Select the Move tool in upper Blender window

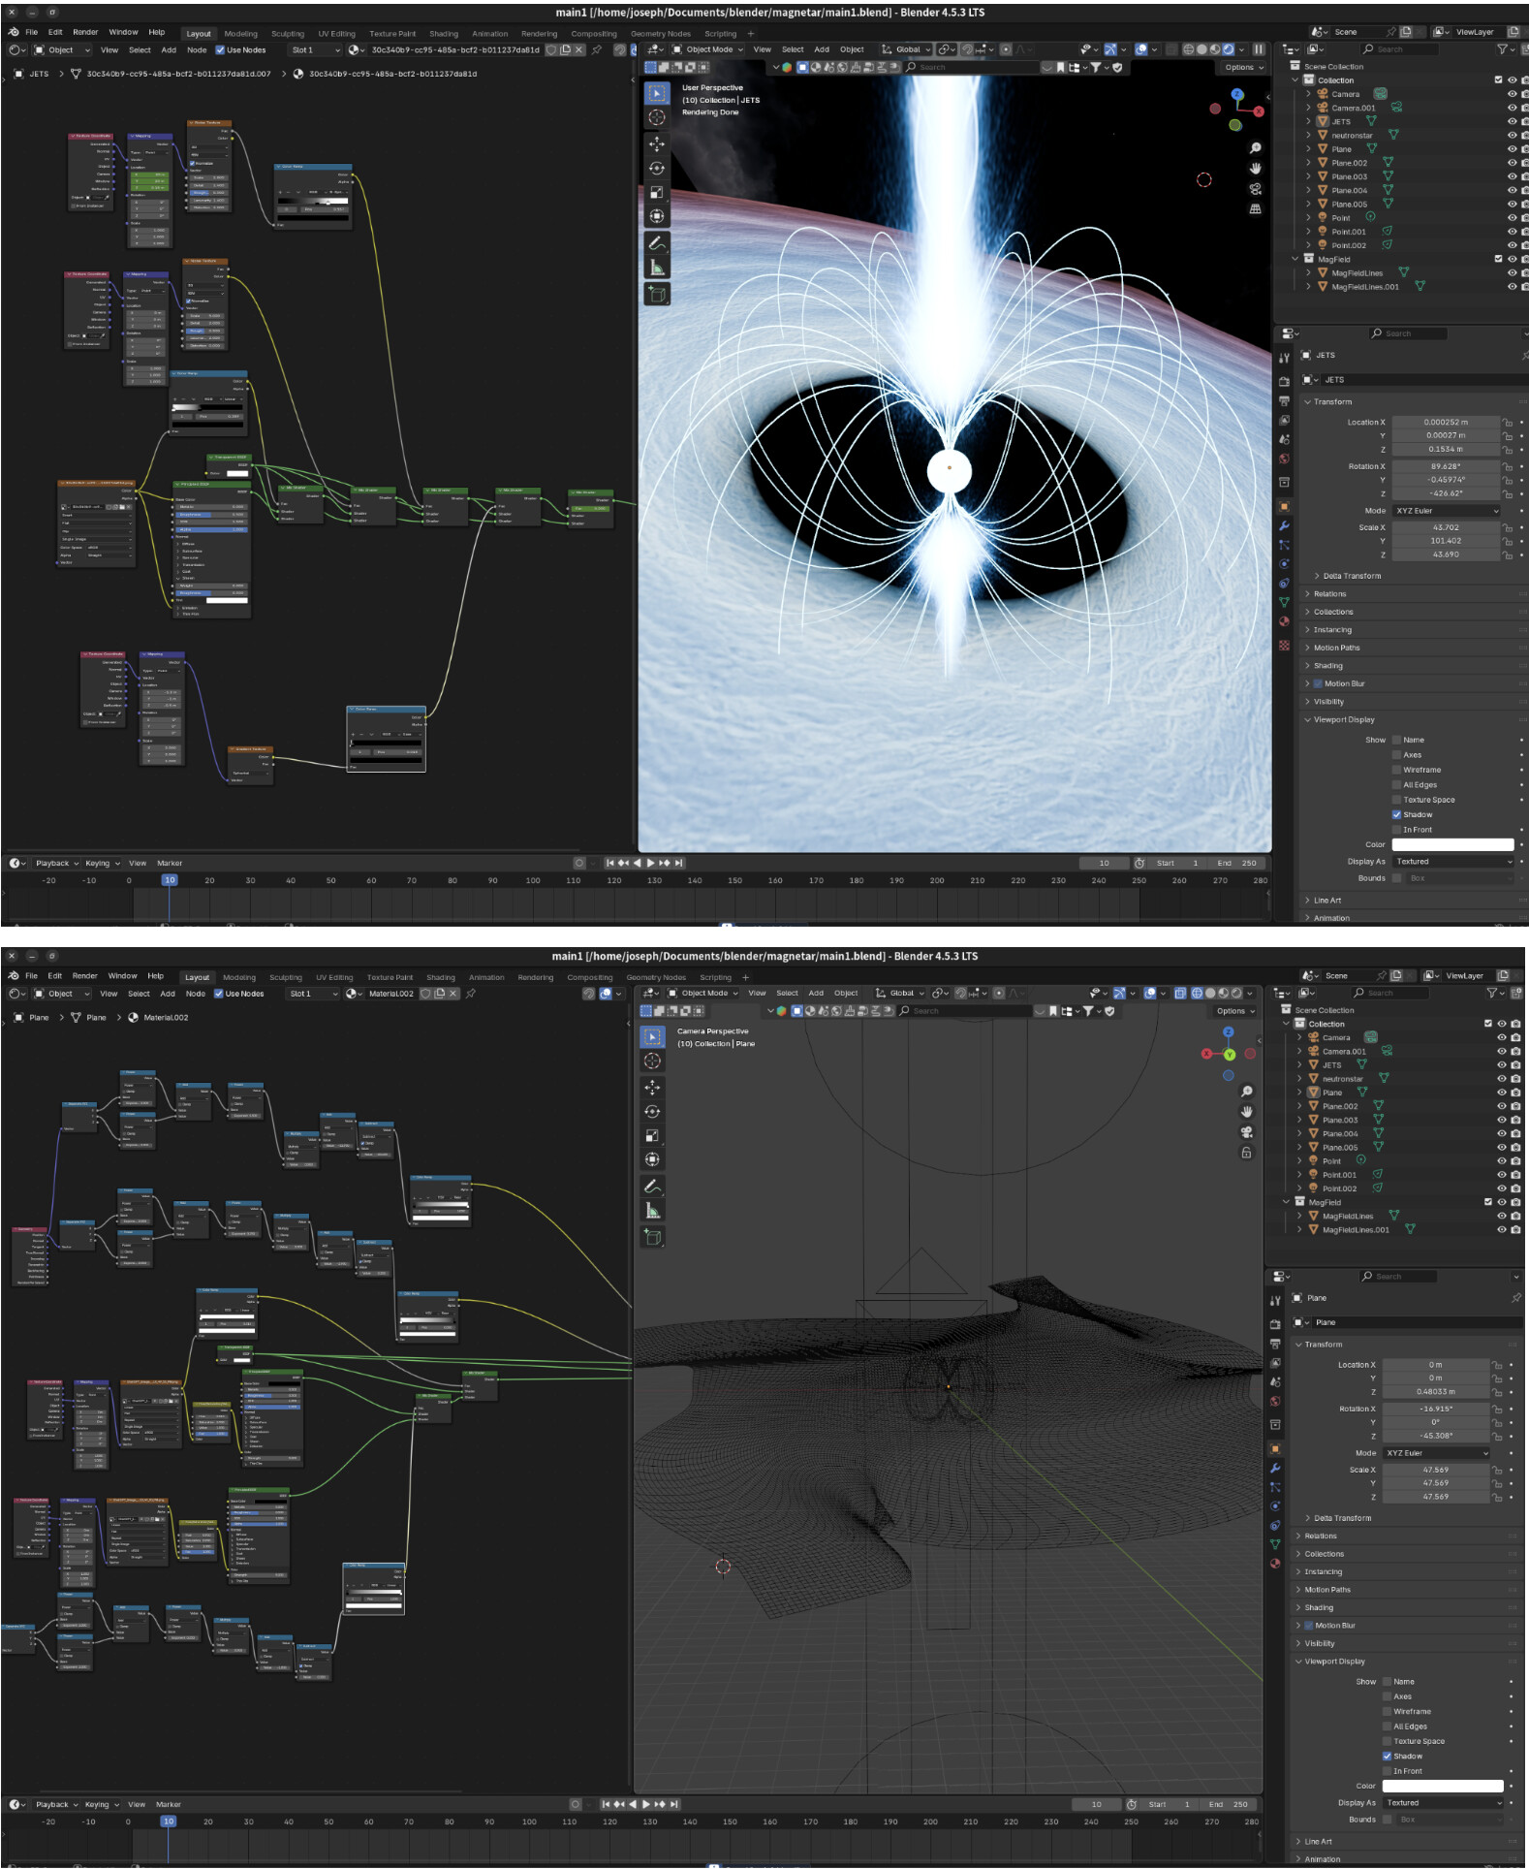pos(657,143)
